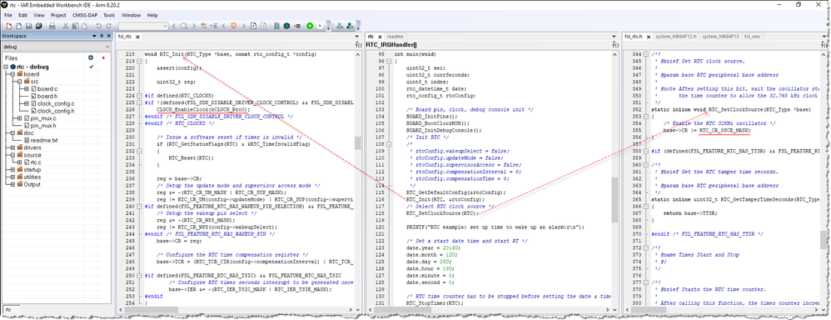Select the rtc workspace tab at bottom

[x=9, y=309]
